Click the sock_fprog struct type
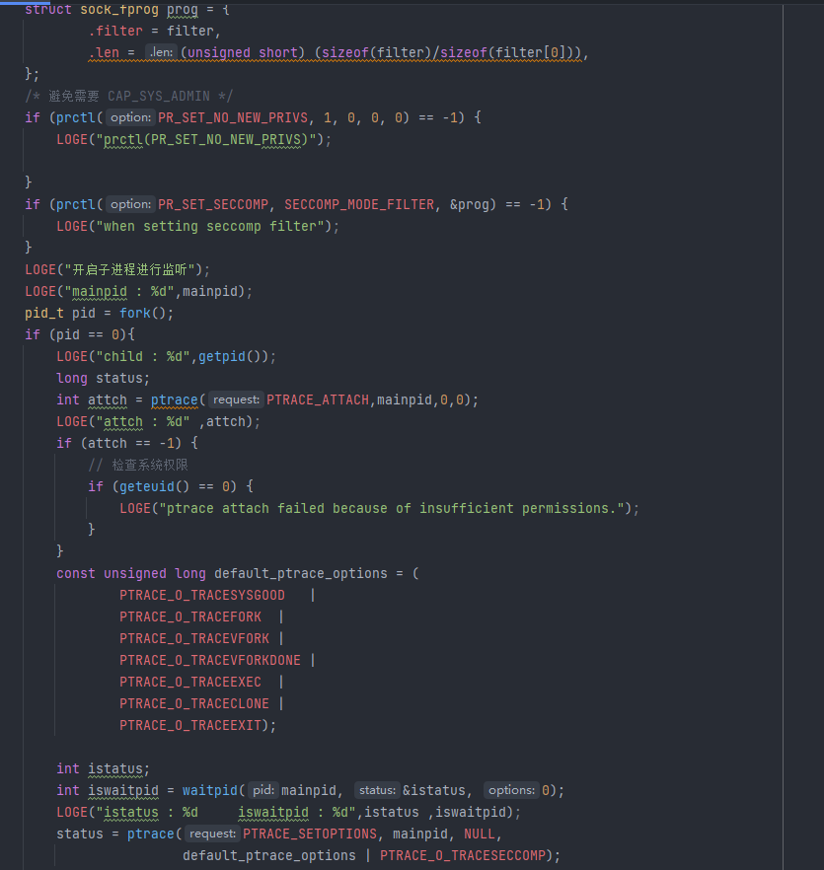 coord(119,10)
